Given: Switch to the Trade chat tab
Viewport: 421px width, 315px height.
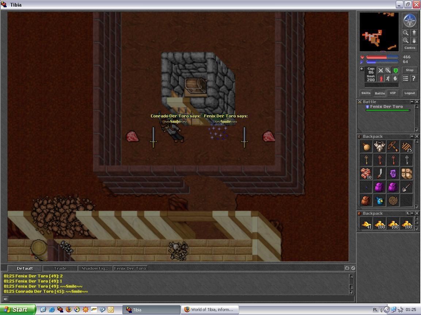Looking at the screenshot, I should click(60, 268).
